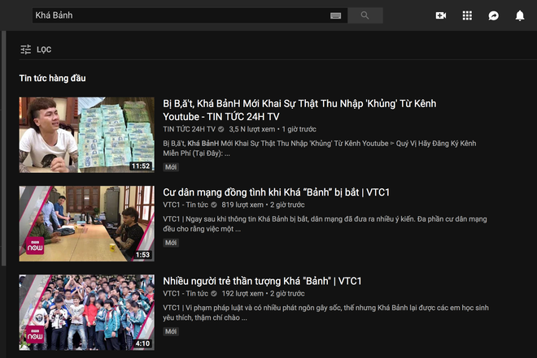
Task: Click description starting 'VTC1 | Vi phạm pháp luật'
Action: pos(325,313)
